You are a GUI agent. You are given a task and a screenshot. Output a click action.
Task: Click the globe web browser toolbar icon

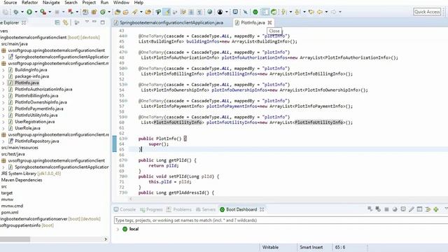pos(210,12)
